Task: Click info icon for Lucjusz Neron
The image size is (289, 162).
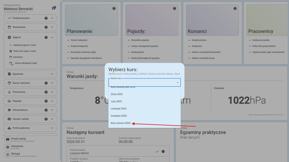Action: (163, 152)
